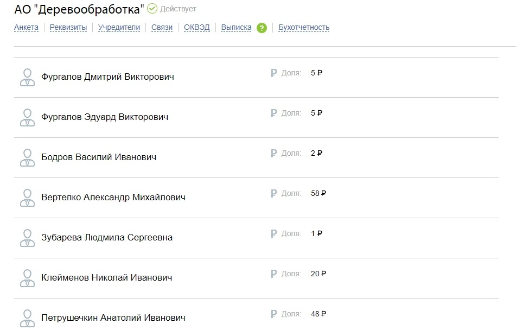The image size is (516, 330).
Task: Click the green active status checkmark icon
Action: pyautogui.click(x=152, y=9)
